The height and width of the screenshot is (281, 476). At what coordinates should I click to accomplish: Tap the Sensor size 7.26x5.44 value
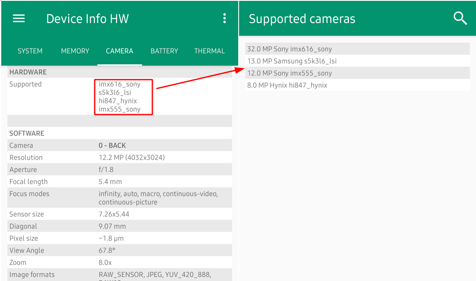[114, 214]
